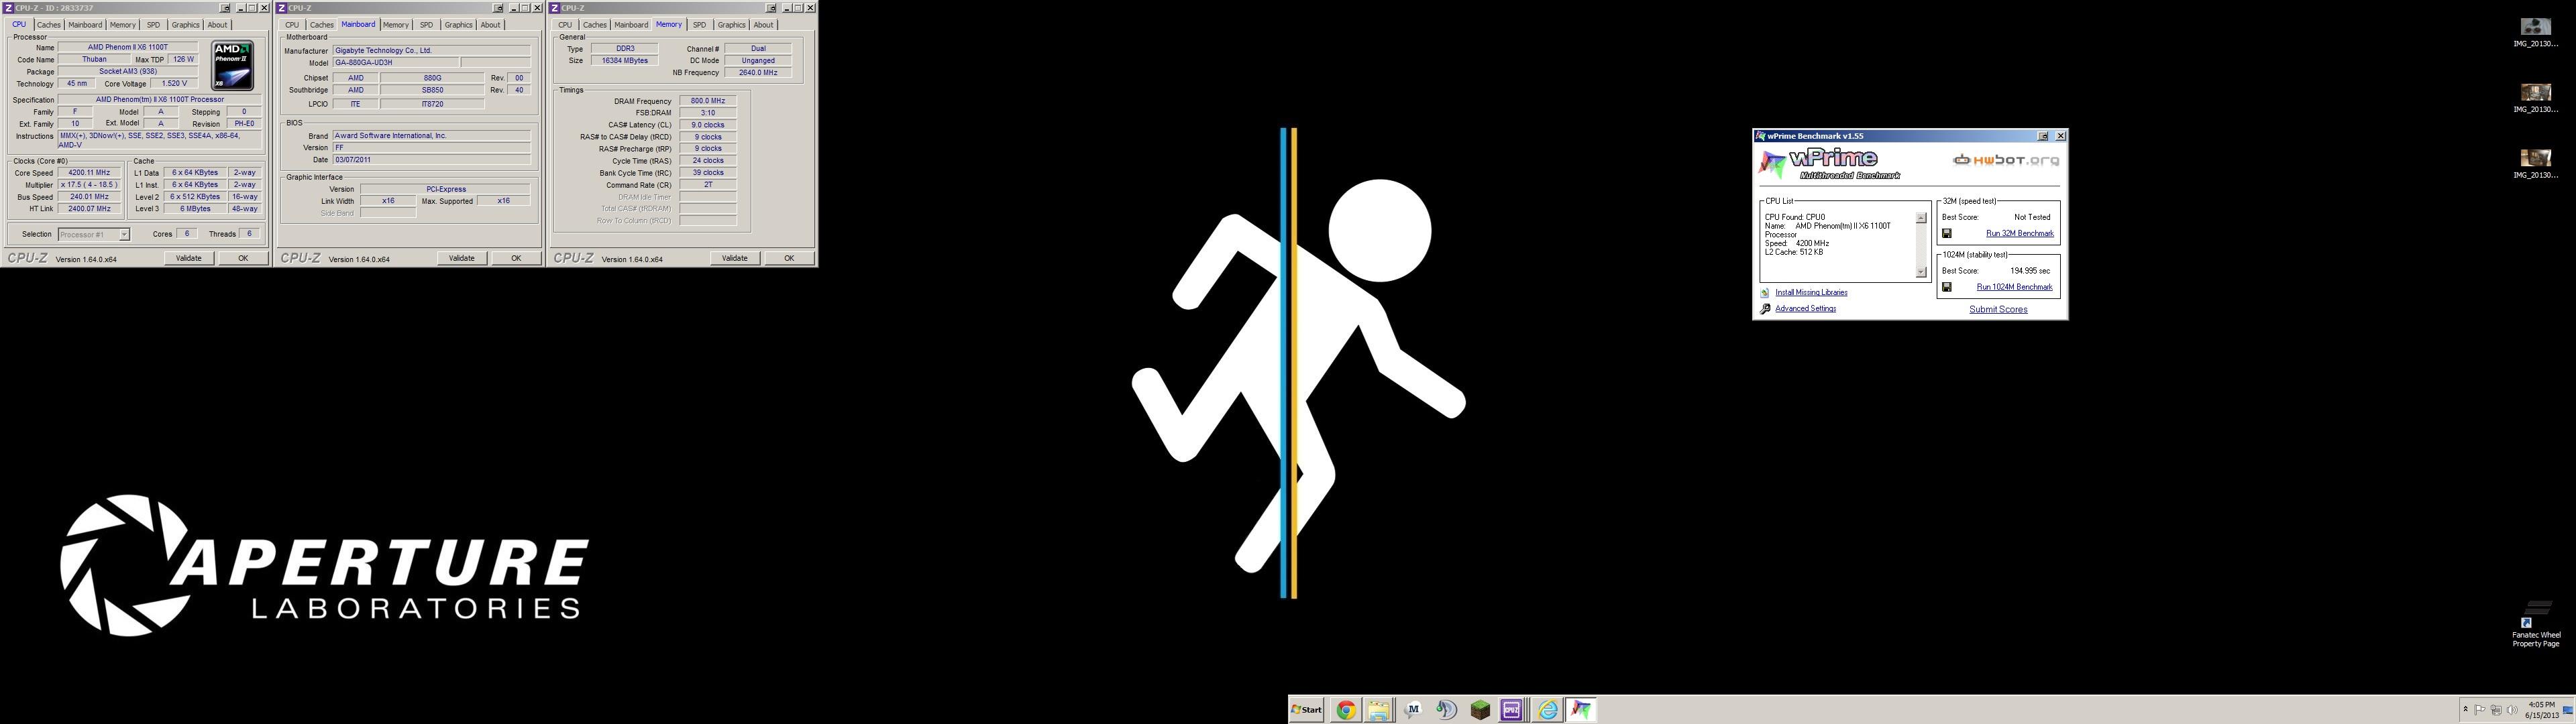Switch to SPD tab in first CPU-Z window
Viewport: 2576px width, 724px height.
(153, 25)
